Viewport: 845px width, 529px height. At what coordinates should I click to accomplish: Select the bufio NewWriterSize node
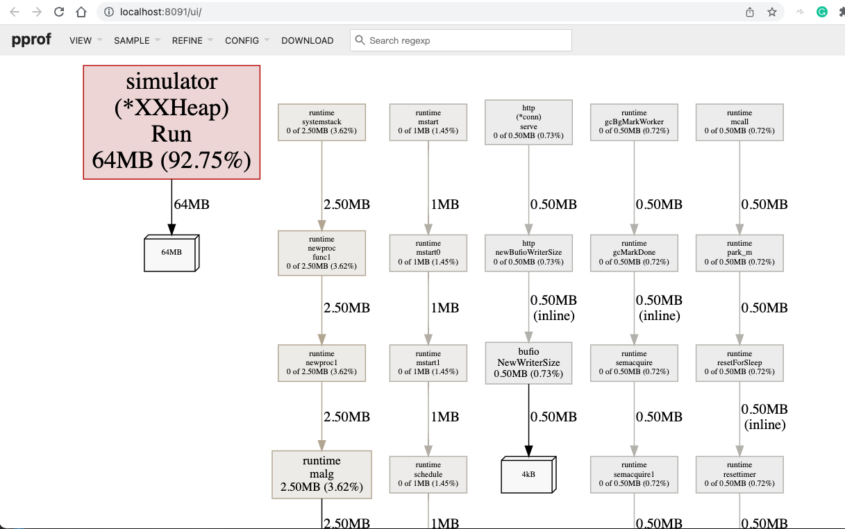(x=528, y=362)
